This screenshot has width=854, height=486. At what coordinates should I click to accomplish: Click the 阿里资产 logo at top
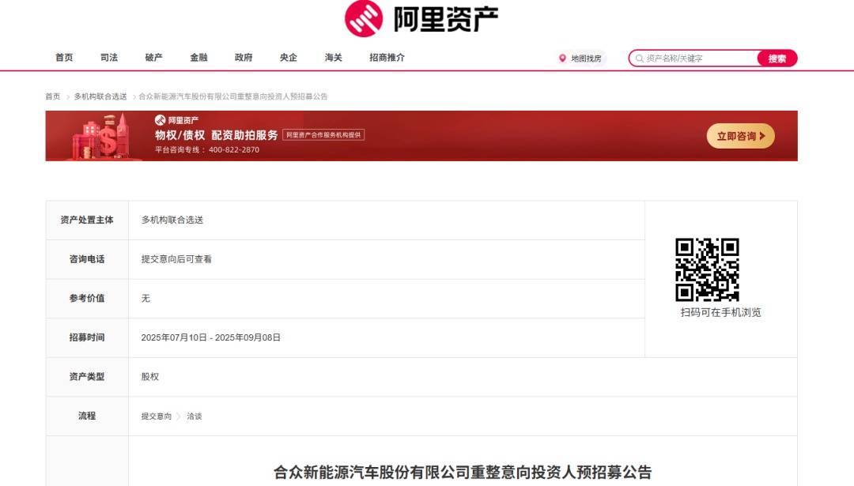[421, 19]
